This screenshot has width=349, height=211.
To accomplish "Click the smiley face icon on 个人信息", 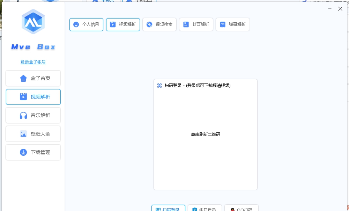I will [x=76, y=24].
